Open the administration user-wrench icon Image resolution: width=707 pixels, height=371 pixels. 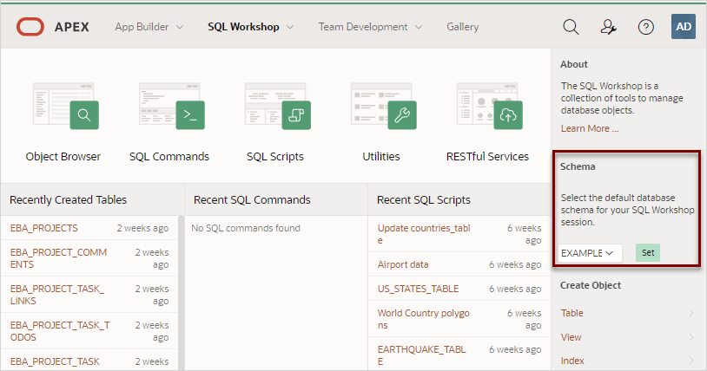tap(608, 27)
